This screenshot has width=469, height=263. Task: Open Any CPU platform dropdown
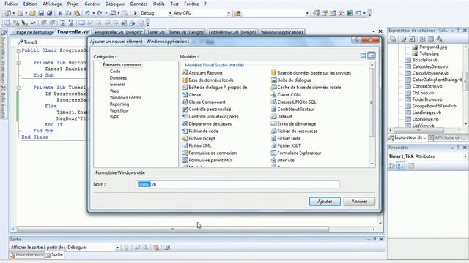(229, 13)
